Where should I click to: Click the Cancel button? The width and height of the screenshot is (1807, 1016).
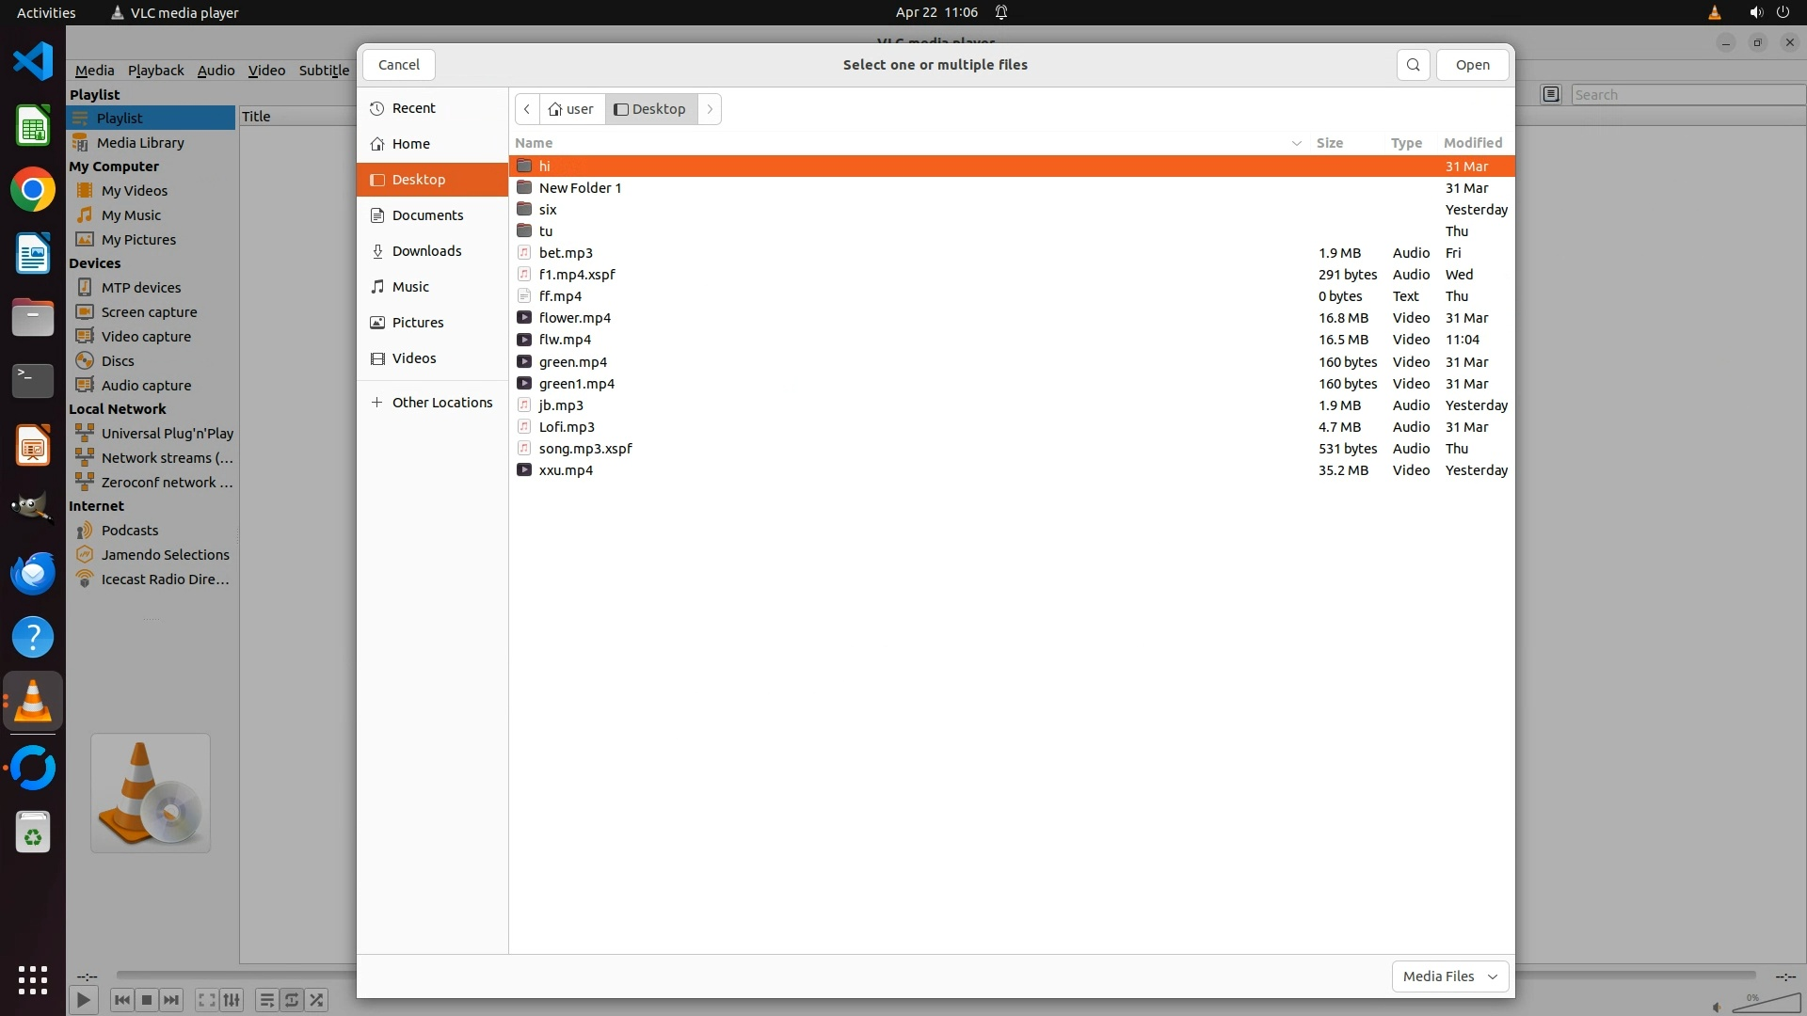tap(398, 65)
